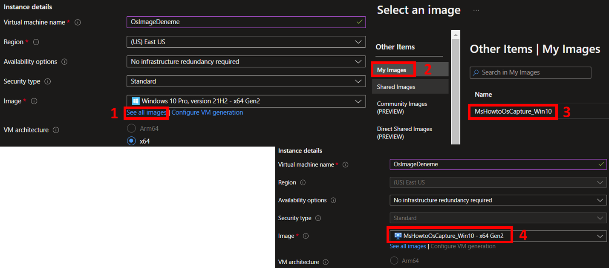Screen dimensions: 609x268
Task: Open Community Images (PREVIEW)
Action: coord(402,108)
